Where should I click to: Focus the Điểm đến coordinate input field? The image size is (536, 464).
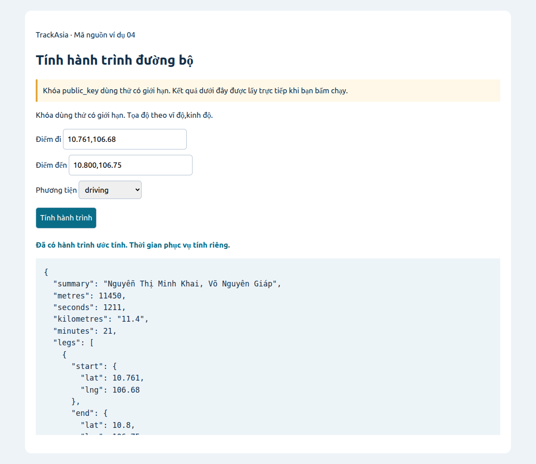point(130,165)
